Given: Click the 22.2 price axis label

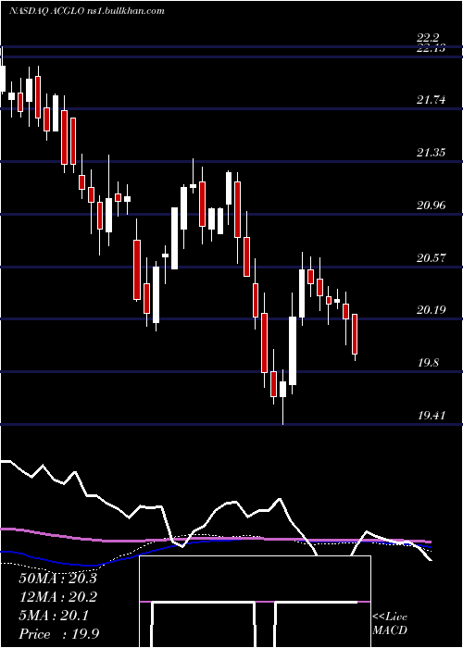Looking at the screenshot, I should point(428,39).
